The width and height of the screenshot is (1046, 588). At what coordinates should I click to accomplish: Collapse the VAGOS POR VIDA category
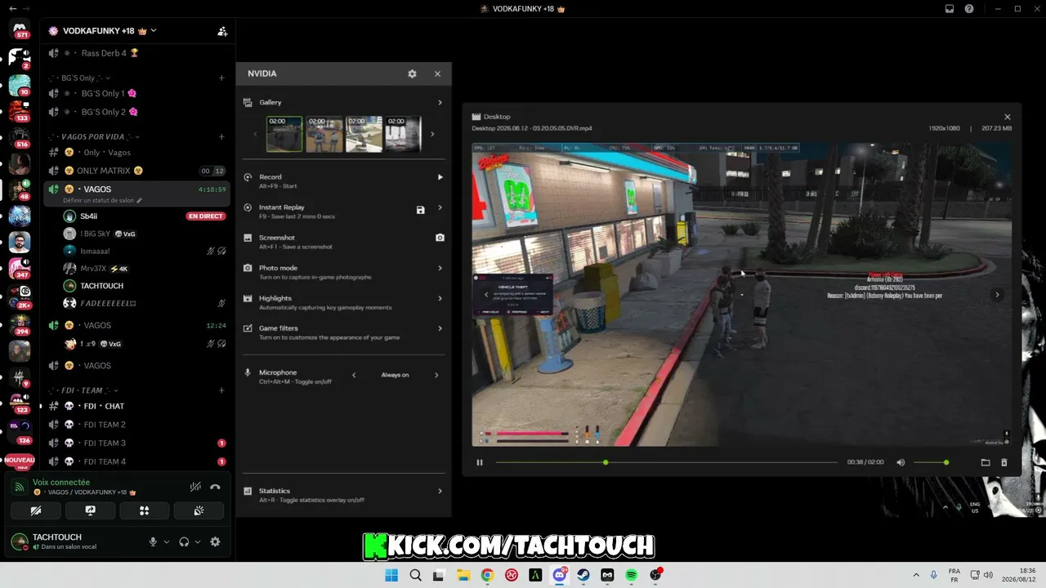[x=93, y=136]
